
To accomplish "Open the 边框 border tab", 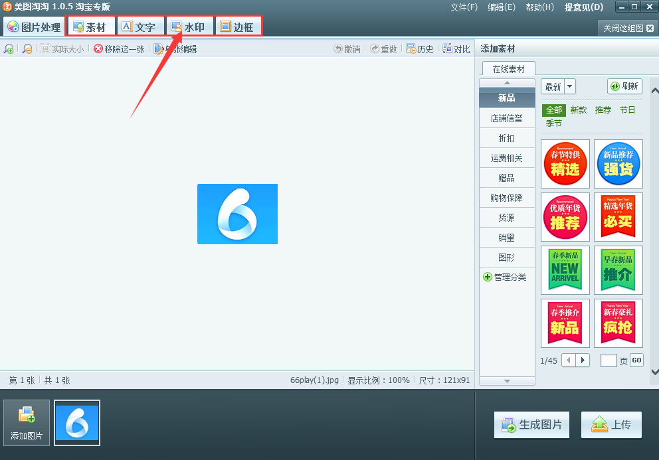I will 238,27.
